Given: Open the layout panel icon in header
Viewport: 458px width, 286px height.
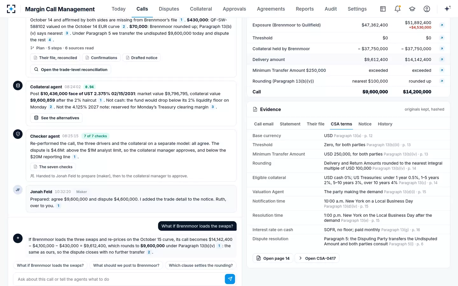Looking at the screenshot, I should click(383, 9).
